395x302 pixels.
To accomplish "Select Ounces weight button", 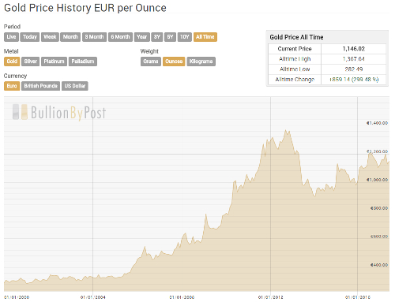I will point(174,62).
